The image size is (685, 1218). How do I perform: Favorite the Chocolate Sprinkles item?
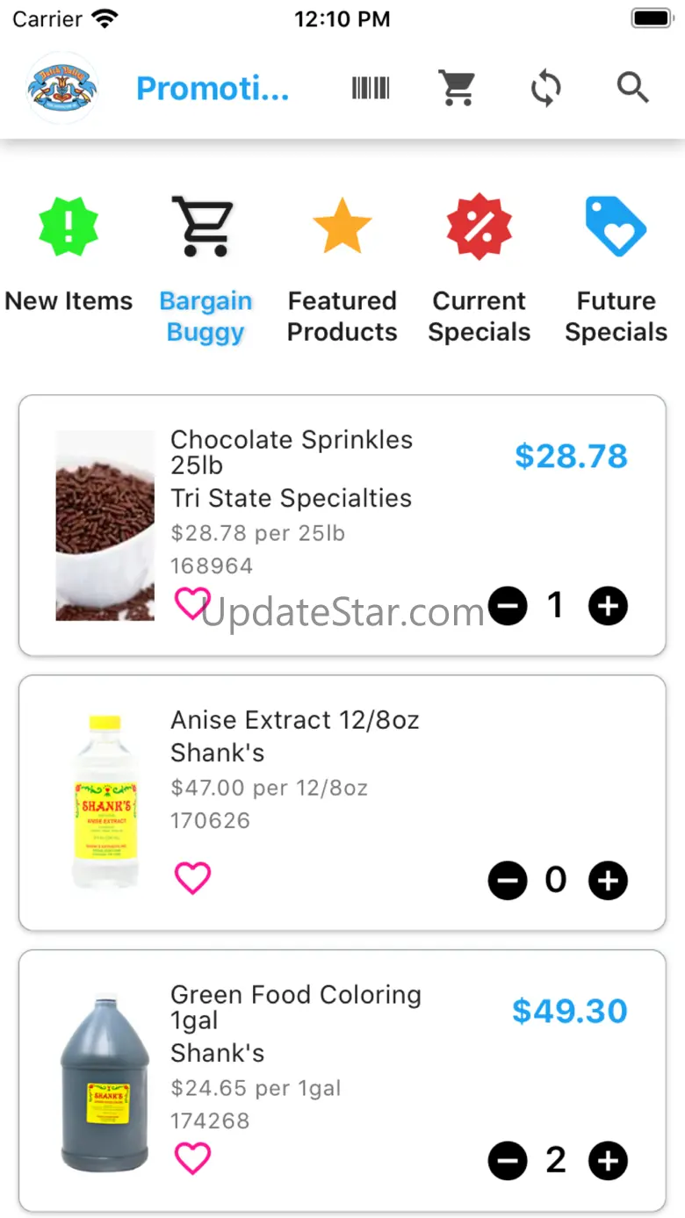click(191, 603)
